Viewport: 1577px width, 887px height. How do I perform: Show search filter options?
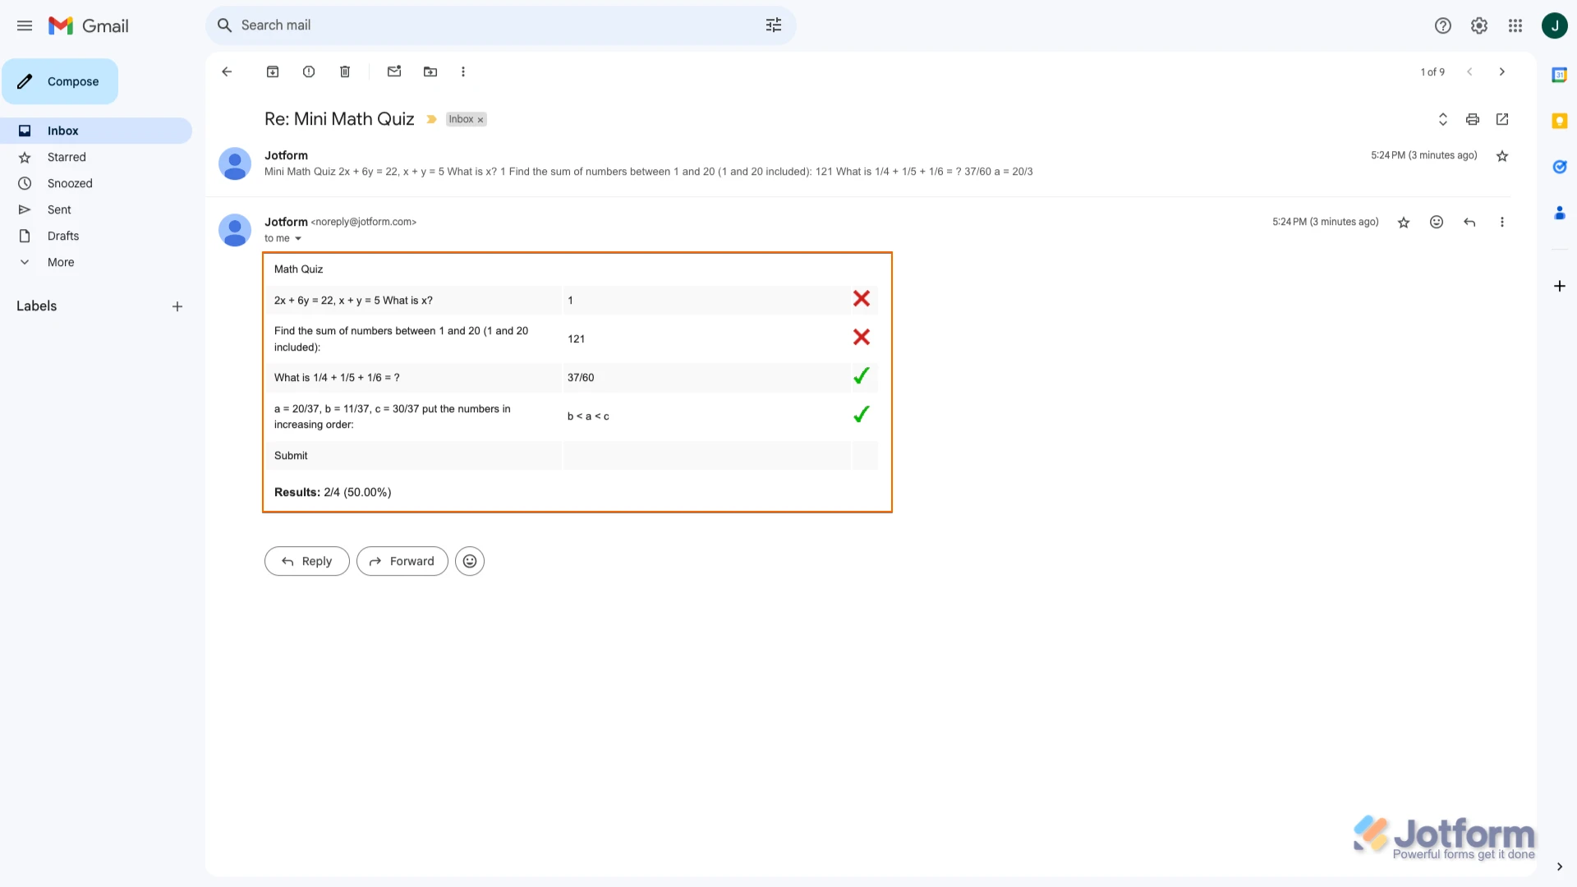coord(773,25)
